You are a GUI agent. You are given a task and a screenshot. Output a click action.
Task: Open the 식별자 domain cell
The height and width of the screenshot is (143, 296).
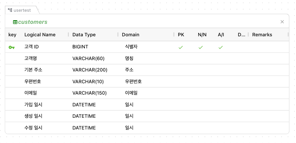(x=131, y=47)
